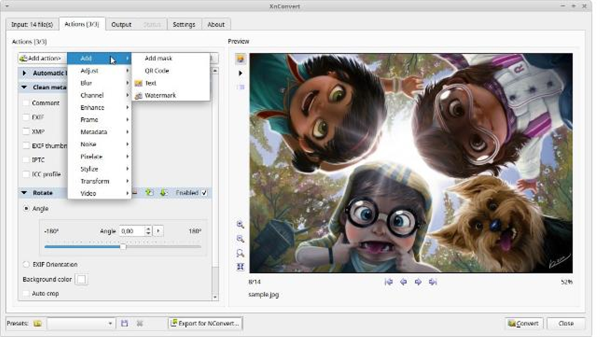600x337 pixels.
Task: Click the black play arrow beside the preview
Action: point(241,73)
